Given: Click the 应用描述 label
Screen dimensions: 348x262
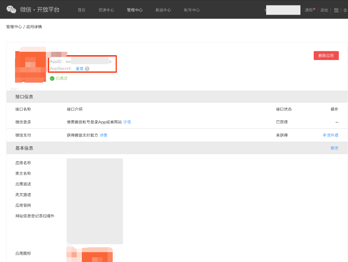Looking at the screenshot, I should pyautogui.click(x=23, y=184).
